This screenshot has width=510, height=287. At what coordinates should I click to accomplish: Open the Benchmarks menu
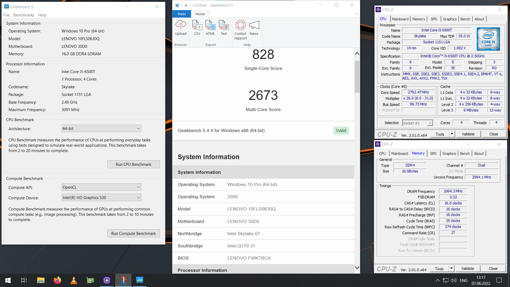24,15
